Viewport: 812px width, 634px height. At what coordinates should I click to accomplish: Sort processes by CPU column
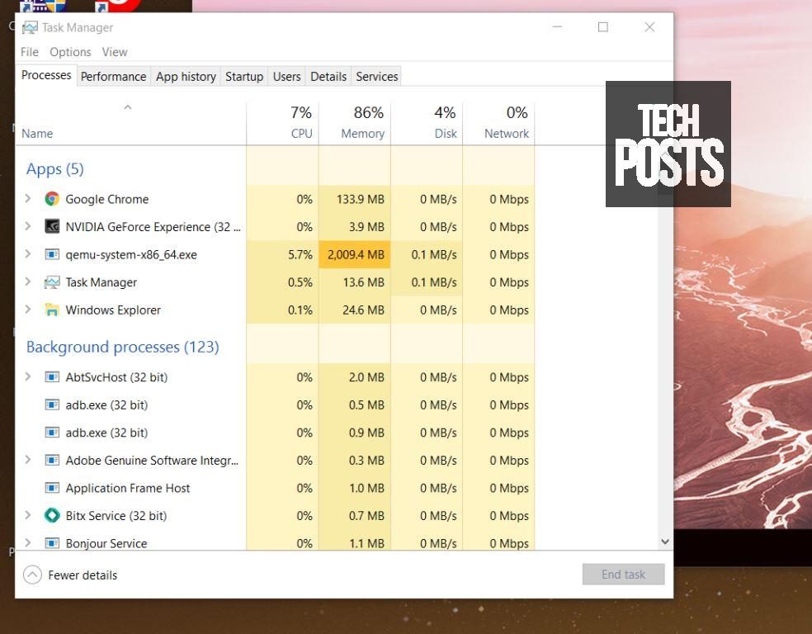[283, 125]
